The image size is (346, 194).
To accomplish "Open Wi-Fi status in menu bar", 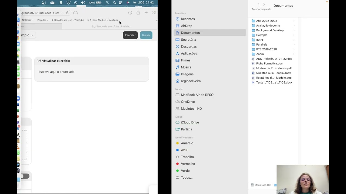I will point(107,3).
